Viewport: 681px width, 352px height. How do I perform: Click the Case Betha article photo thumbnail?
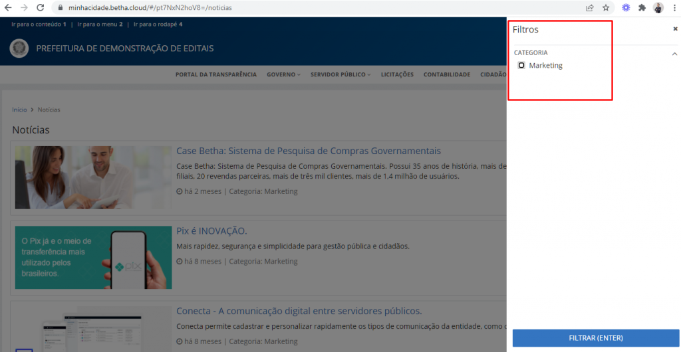tap(93, 178)
